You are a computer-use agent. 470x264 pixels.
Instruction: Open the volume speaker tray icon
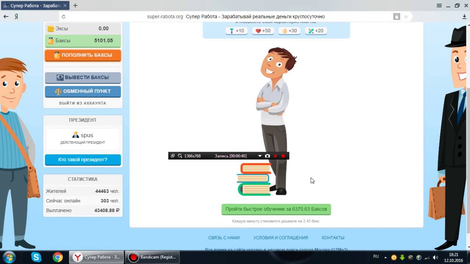point(435,257)
